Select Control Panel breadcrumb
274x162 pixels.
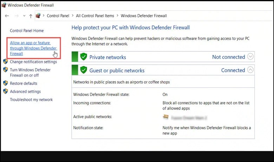58,16
